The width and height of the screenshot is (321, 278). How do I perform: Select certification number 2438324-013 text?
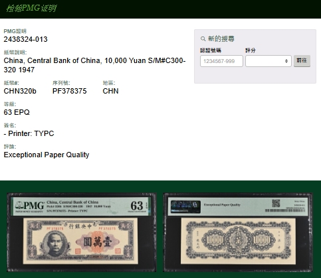click(x=25, y=39)
